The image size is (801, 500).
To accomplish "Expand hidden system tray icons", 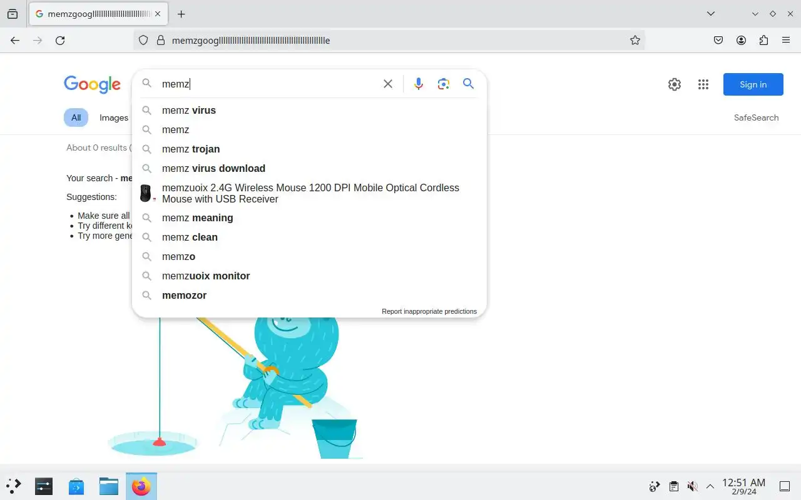I will coord(710,486).
